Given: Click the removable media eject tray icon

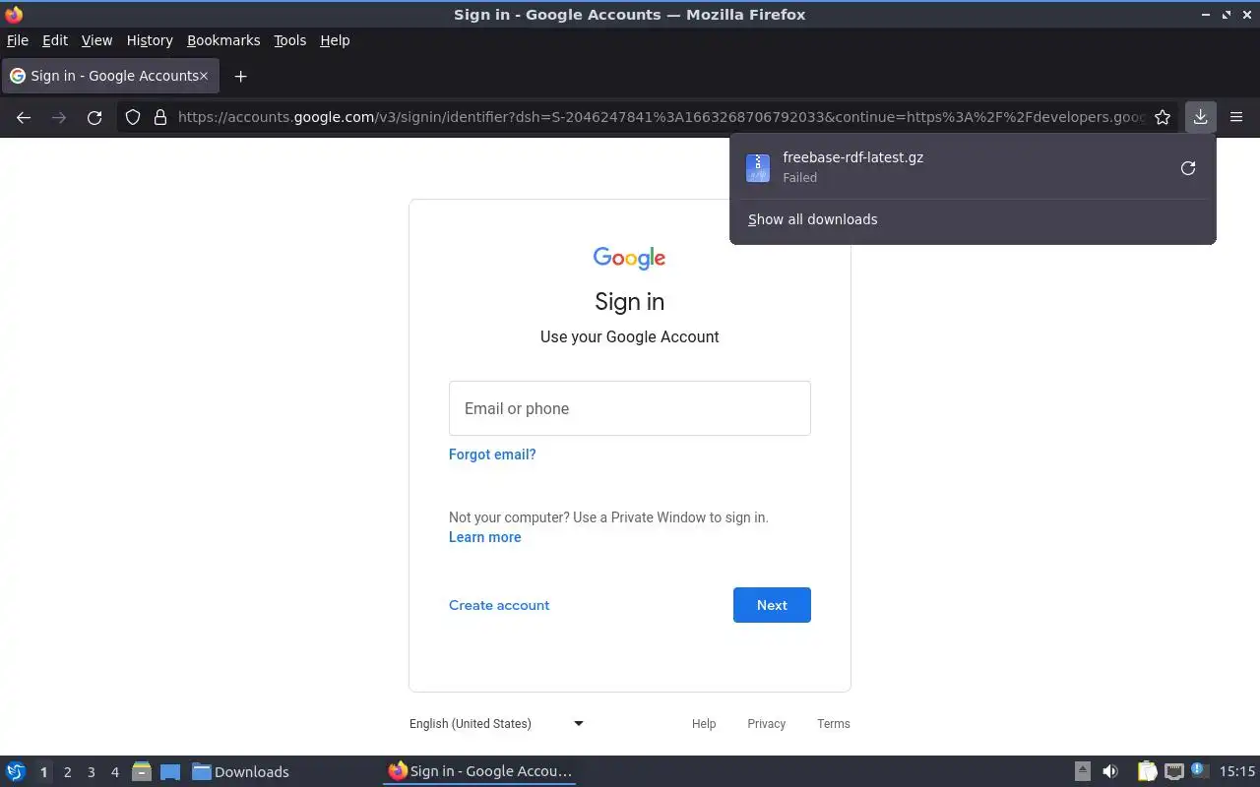Looking at the screenshot, I should tap(1082, 771).
